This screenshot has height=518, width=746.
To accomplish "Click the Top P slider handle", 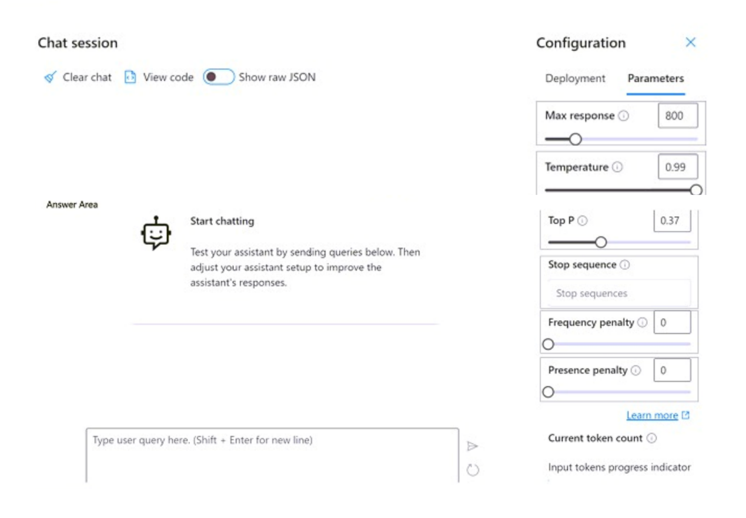I will [601, 242].
